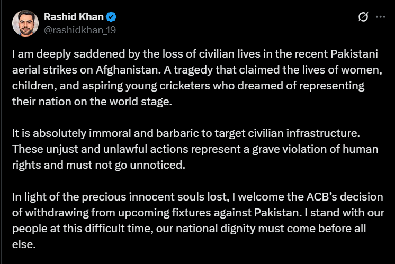Viewport: 395px width, 264px height.
Task: Click Rashid Khan's profile avatar
Action: click(x=24, y=24)
